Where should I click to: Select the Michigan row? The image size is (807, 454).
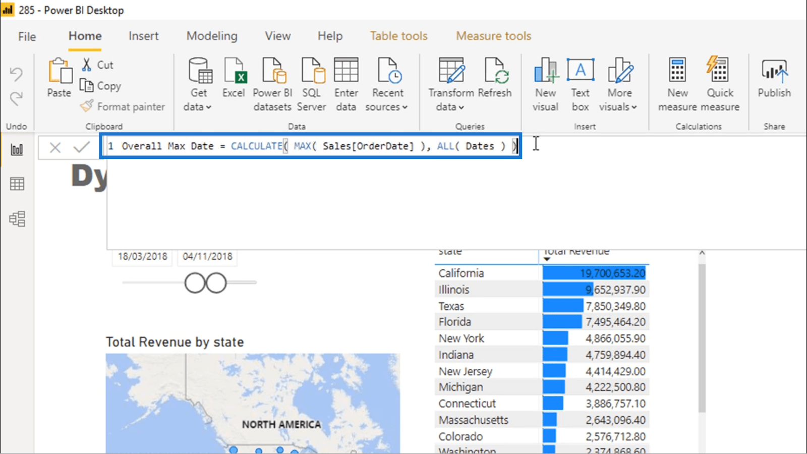click(x=542, y=387)
